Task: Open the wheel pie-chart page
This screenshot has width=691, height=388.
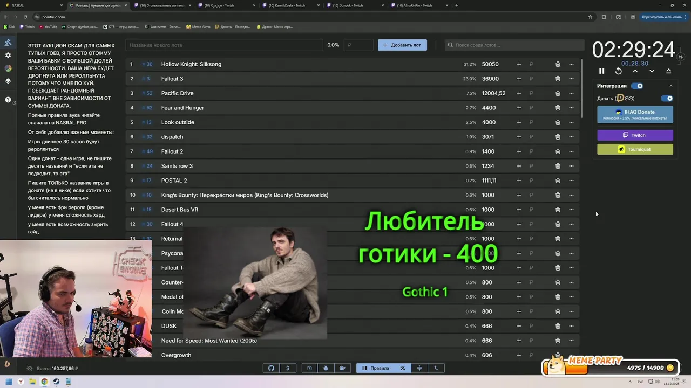Action: [8, 68]
